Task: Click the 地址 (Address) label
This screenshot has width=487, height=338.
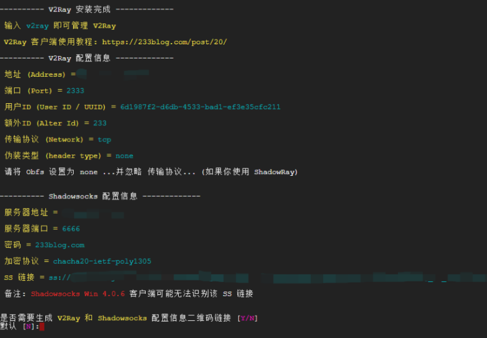Action: click(34, 74)
